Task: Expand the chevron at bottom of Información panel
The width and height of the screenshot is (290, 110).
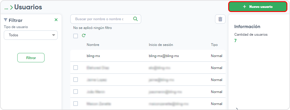Action: click(x=237, y=109)
